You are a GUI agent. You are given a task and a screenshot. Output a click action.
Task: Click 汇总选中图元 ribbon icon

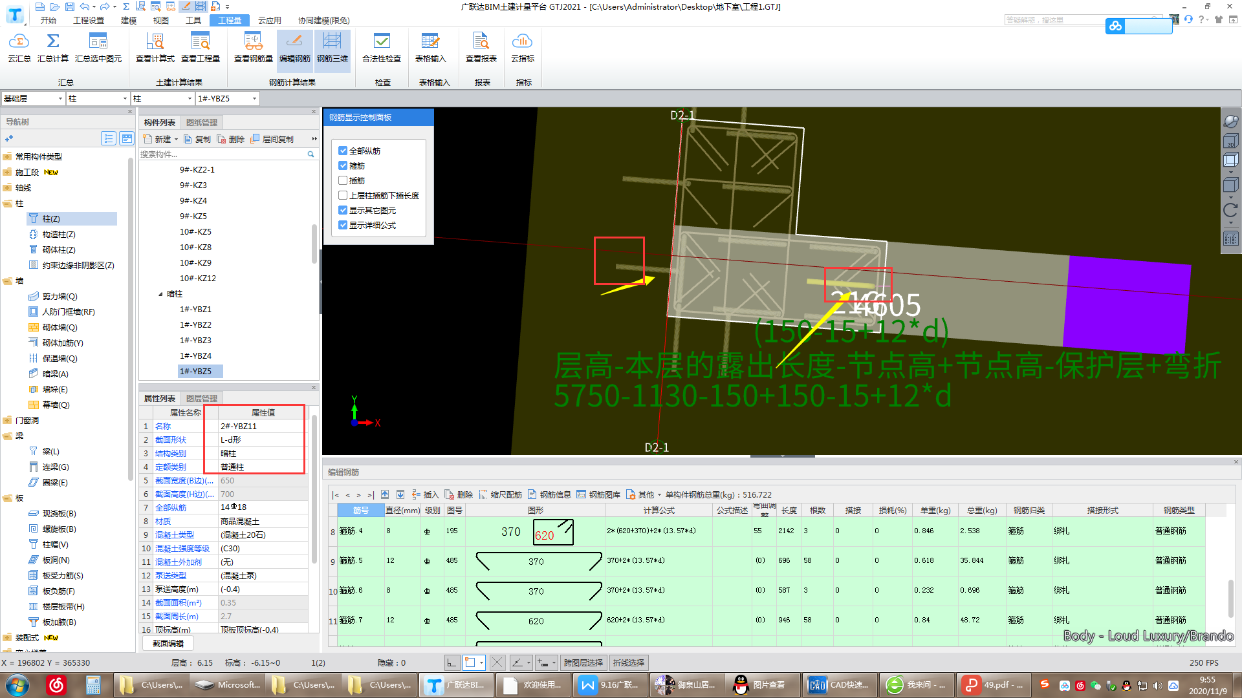pyautogui.click(x=98, y=48)
